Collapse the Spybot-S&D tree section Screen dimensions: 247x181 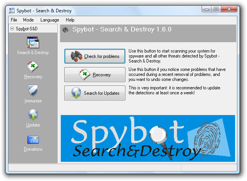point(12,29)
